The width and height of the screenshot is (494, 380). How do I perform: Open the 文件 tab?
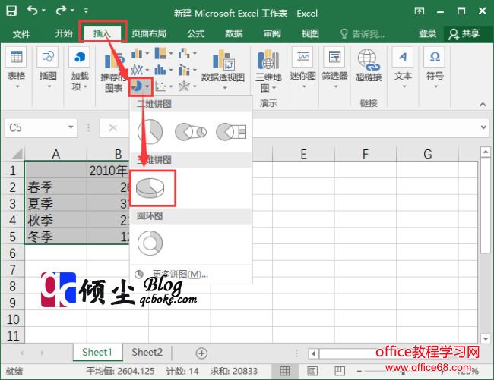tap(21, 33)
